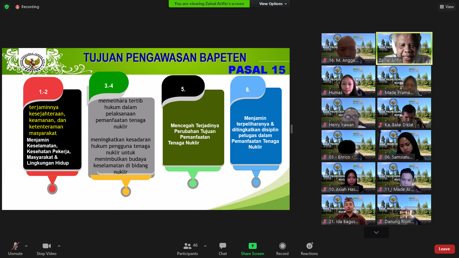Click the muted mic icon on 10. Asiah Has... tile
459x258 pixels.
(x=325, y=189)
